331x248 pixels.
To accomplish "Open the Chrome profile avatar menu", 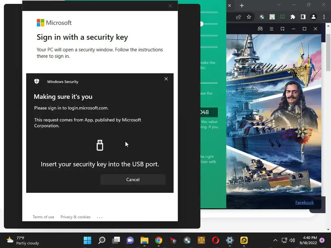I will point(314,17).
